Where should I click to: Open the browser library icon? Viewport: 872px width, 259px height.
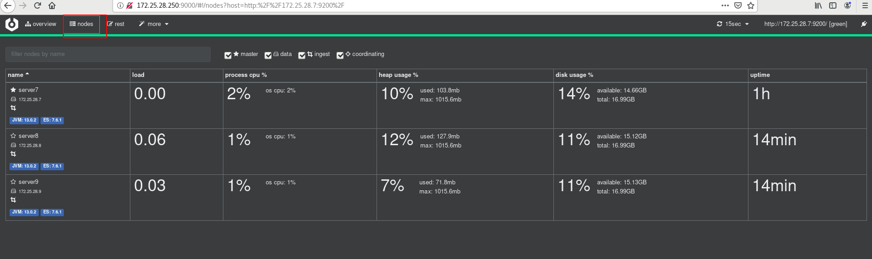[x=818, y=5]
